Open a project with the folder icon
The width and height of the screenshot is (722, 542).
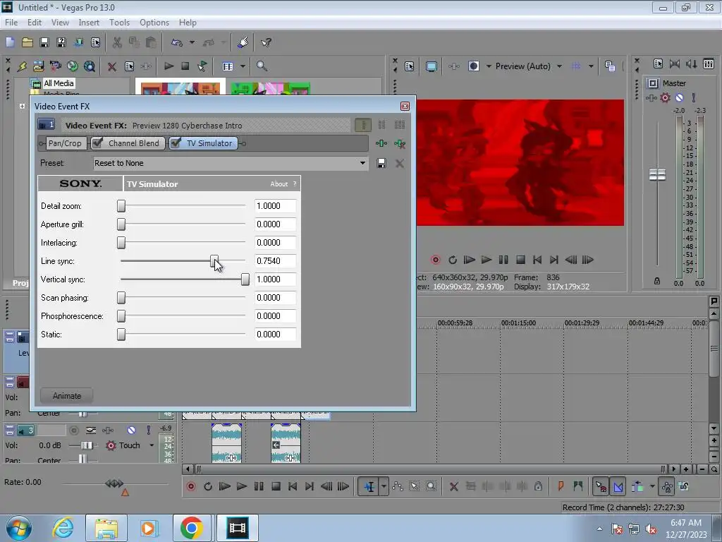27,42
